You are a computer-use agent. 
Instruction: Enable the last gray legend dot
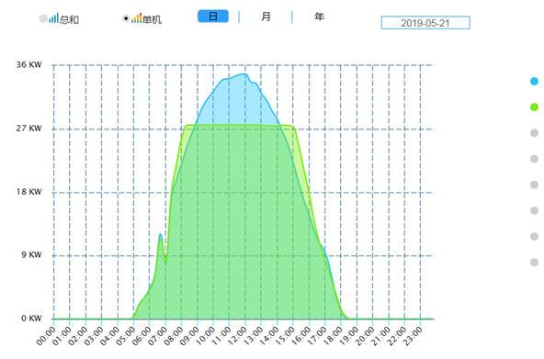point(534,263)
